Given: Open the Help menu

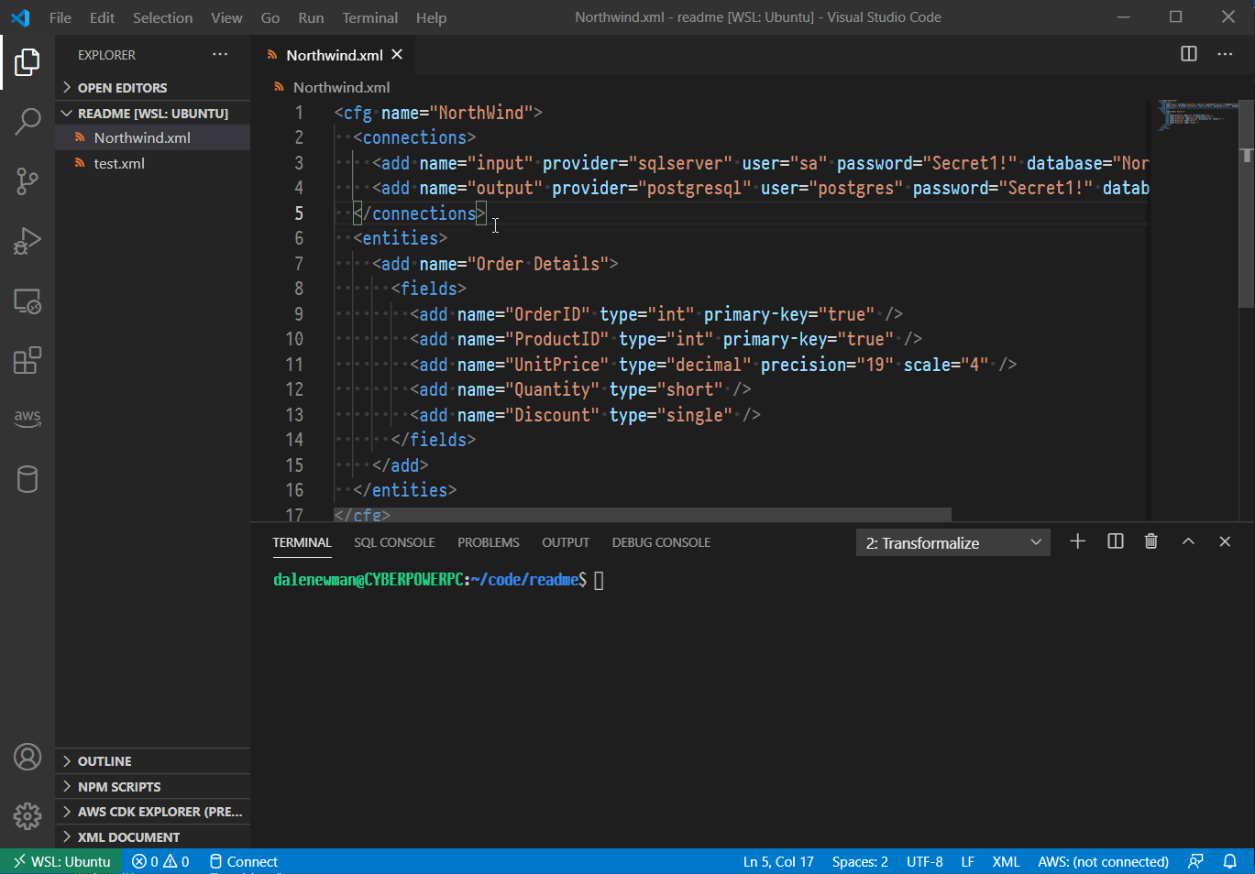Looking at the screenshot, I should [x=431, y=17].
